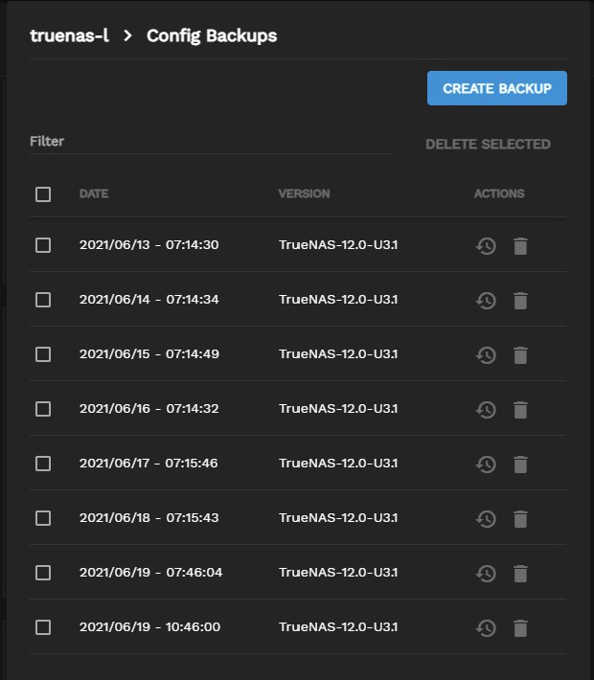Restore the 2021/06/17 07:15:46 backup
Viewport: 594px width, 680px height.
click(x=486, y=465)
